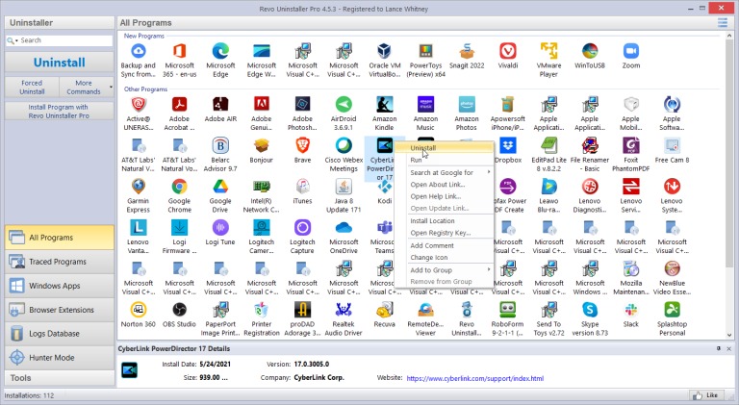Open the More Commands dropdown

pyautogui.click(x=87, y=88)
